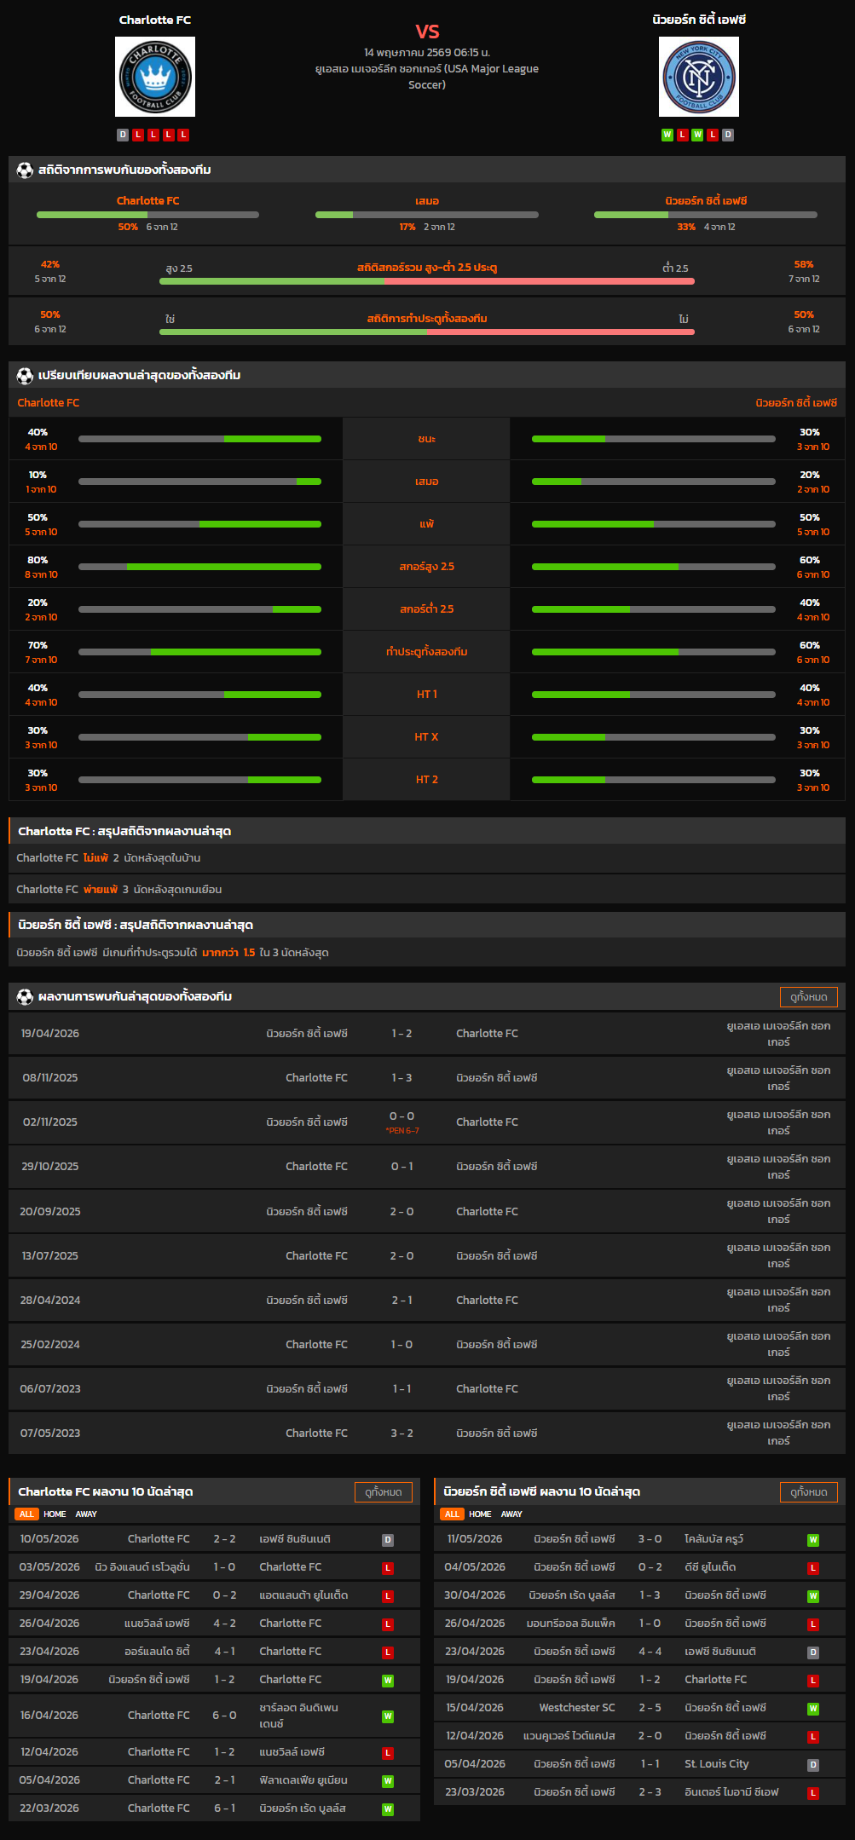
Task: Click the Charlotte FC crest logo
Action: 155,77
